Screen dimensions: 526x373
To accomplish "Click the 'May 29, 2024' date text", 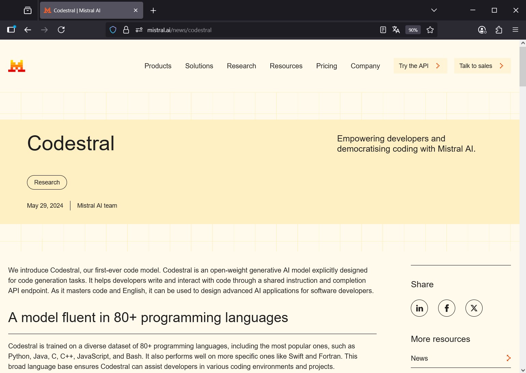I will 45,206.
